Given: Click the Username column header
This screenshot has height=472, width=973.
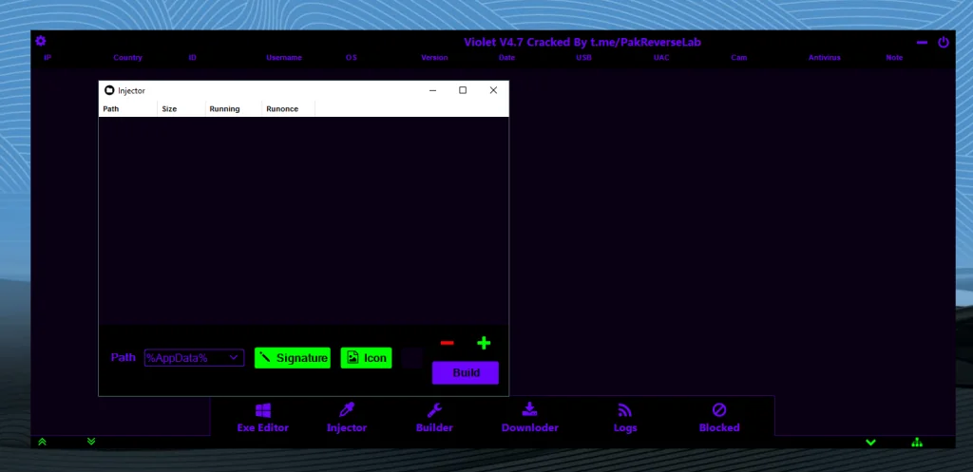Looking at the screenshot, I should point(283,58).
